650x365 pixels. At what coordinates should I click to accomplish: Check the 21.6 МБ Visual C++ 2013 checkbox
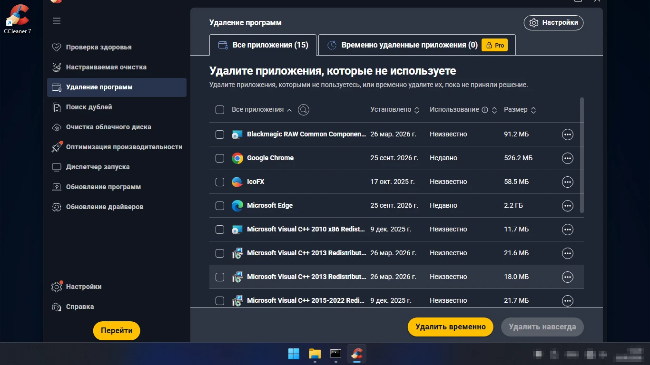pyautogui.click(x=220, y=253)
